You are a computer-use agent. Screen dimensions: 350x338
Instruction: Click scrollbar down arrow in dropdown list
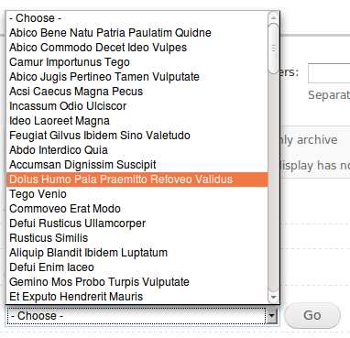pos(273,297)
